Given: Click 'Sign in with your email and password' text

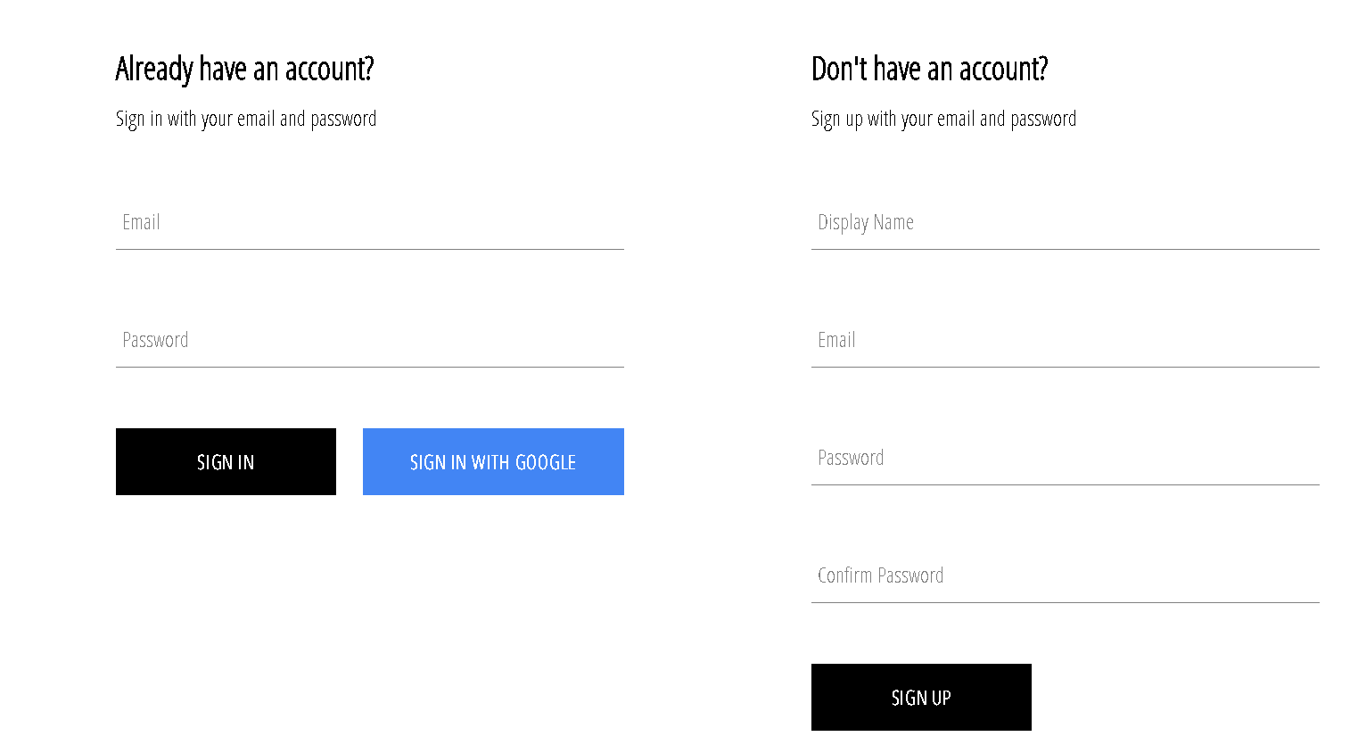Looking at the screenshot, I should pos(246,118).
